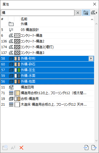Select 木造床 composite row 21
This screenshot has width=99, height=153.
[47, 105]
